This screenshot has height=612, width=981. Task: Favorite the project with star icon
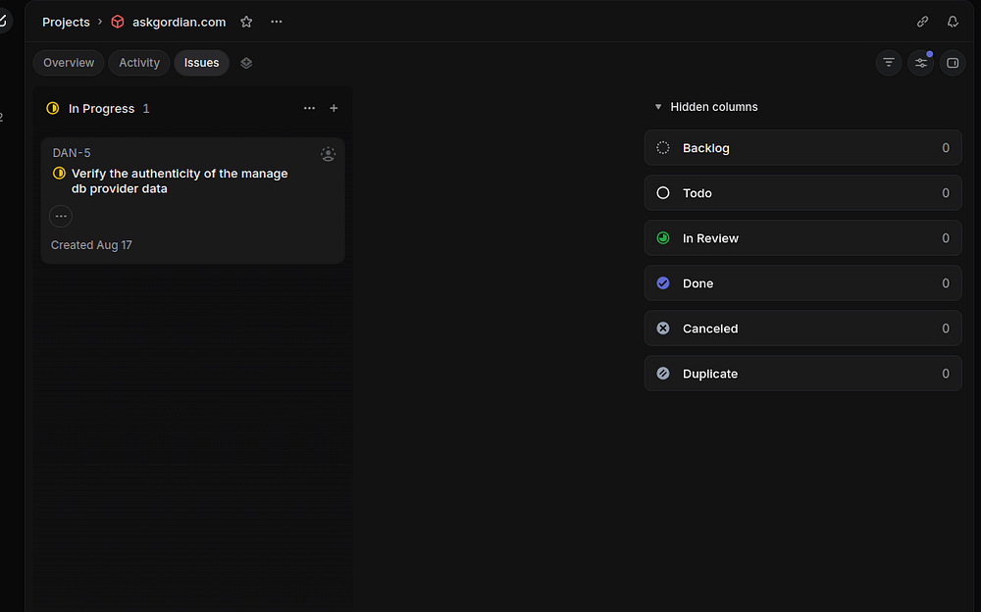pyautogui.click(x=246, y=22)
